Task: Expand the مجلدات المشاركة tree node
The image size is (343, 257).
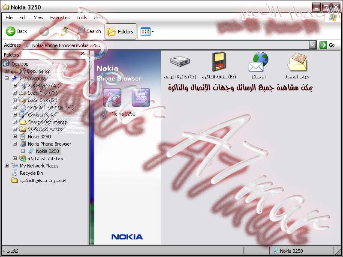Action: pyautogui.click(x=15, y=158)
